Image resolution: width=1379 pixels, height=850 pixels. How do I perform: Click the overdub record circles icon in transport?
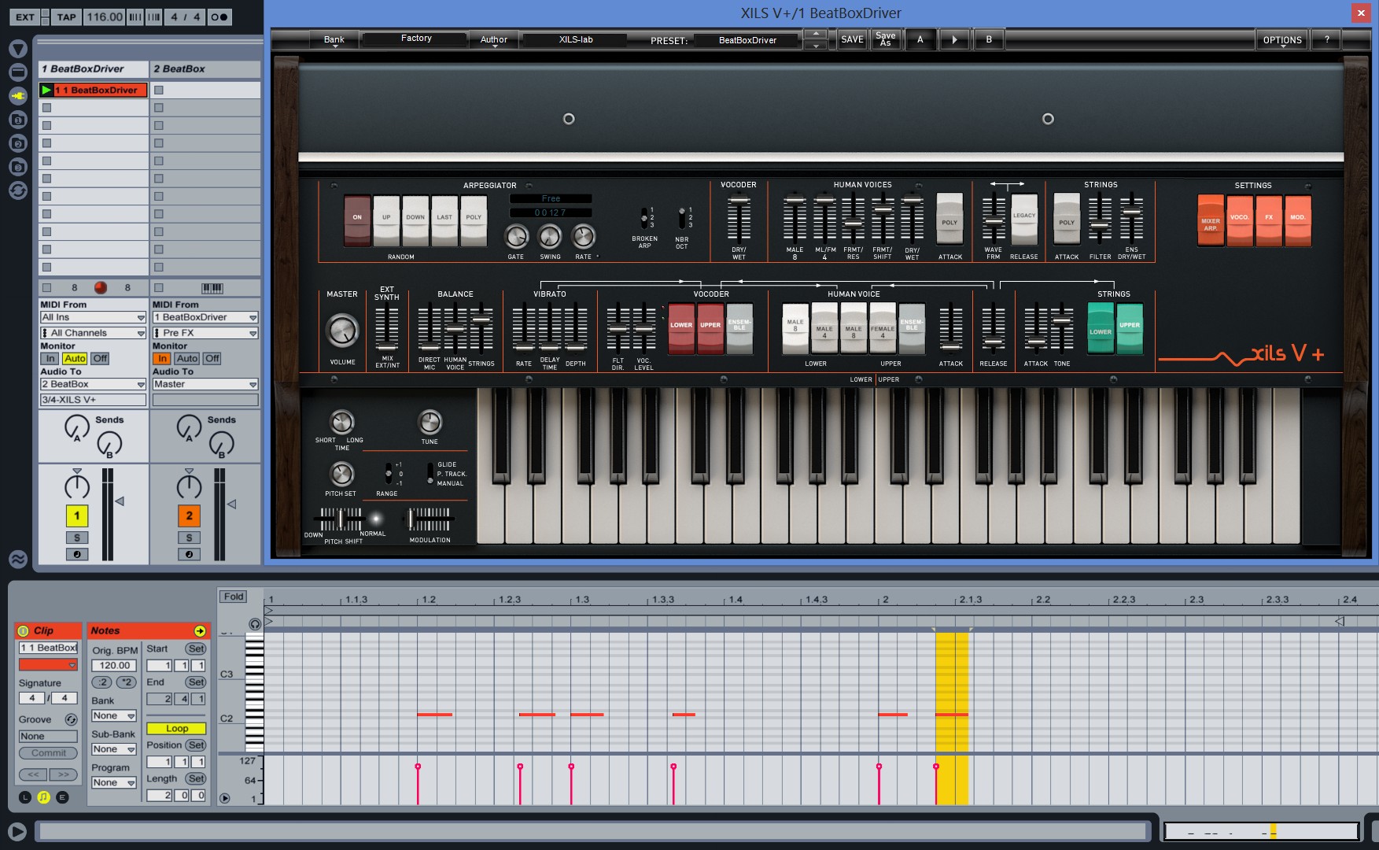pyautogui.click(x=219, y=17)
